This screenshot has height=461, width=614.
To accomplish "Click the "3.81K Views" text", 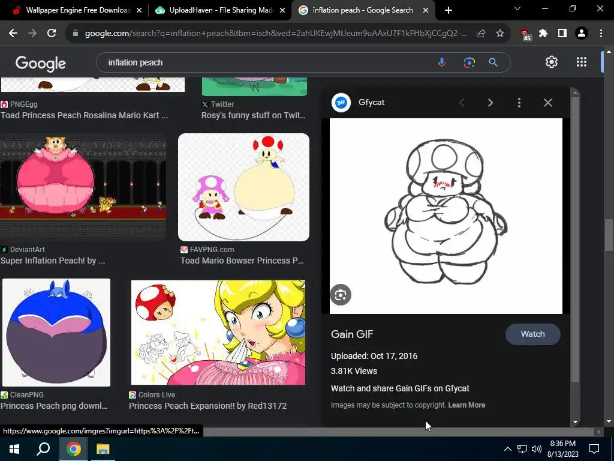I will click(x=354, y=371).
